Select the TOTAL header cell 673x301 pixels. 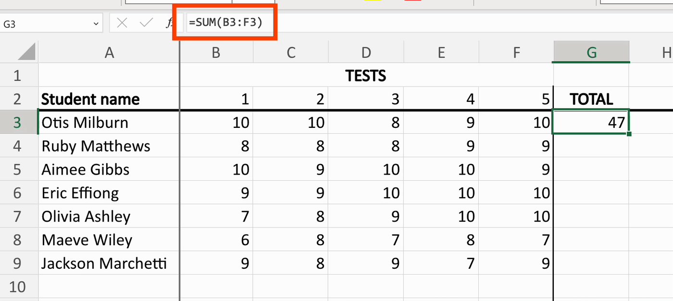[x=591, y=99]
